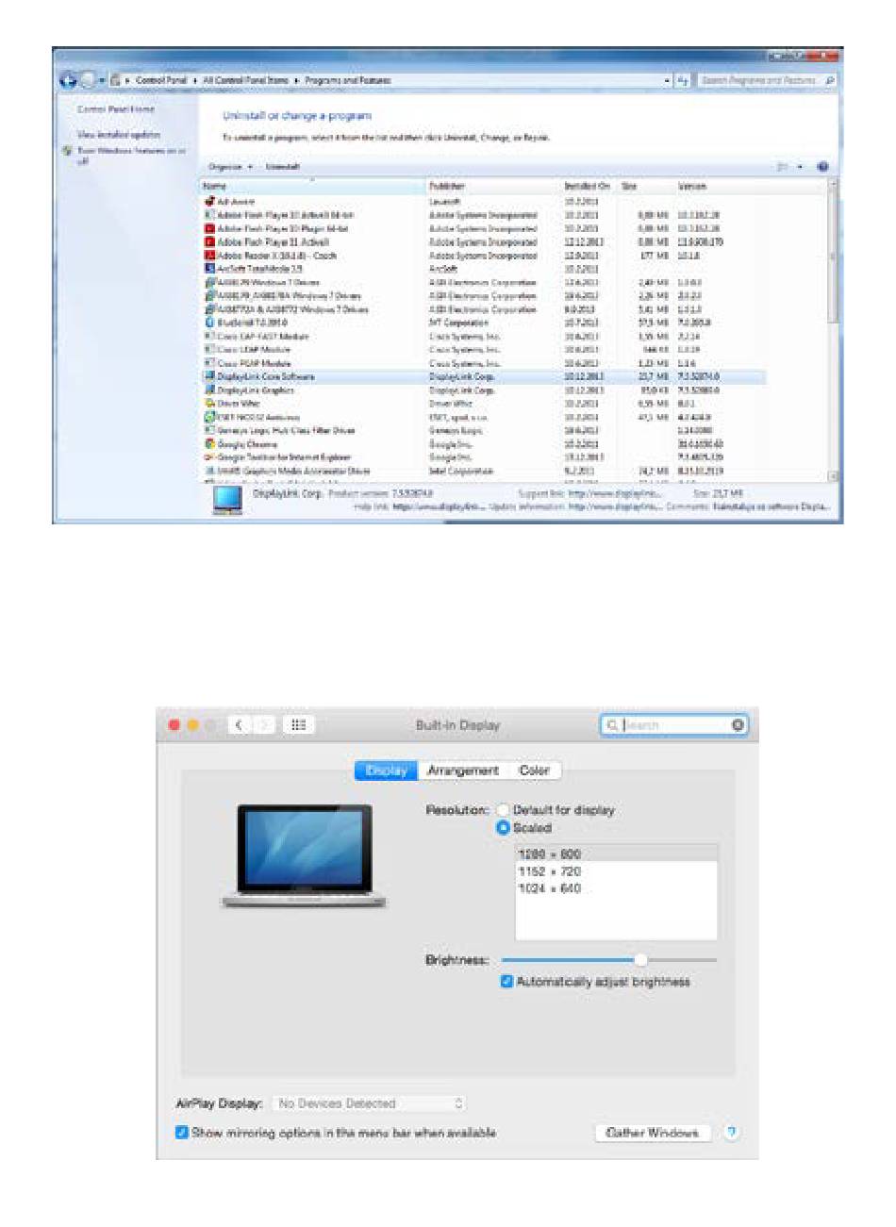Select the Cisco LEAP Module row
Image resolution: width=896 pixels, height=1227 pixels.
click(x=483, y=350)
